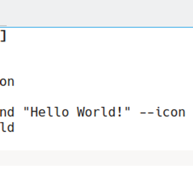193x193 pixels.
Task: Click the light gray highlighted row
Action: (96, 158)
